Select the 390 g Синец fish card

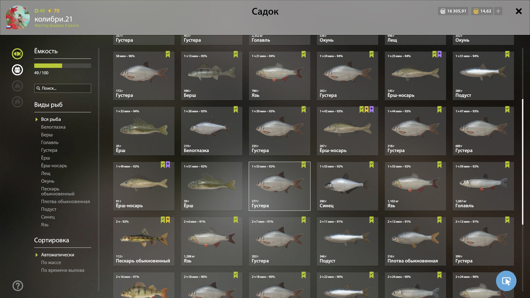[348, 186]
